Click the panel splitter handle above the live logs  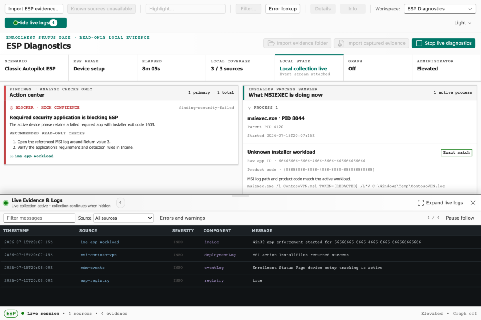[240, 196]
